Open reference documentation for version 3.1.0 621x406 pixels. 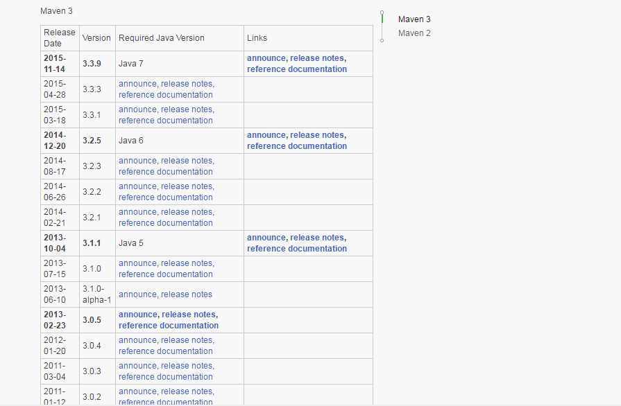click(166, 274)
